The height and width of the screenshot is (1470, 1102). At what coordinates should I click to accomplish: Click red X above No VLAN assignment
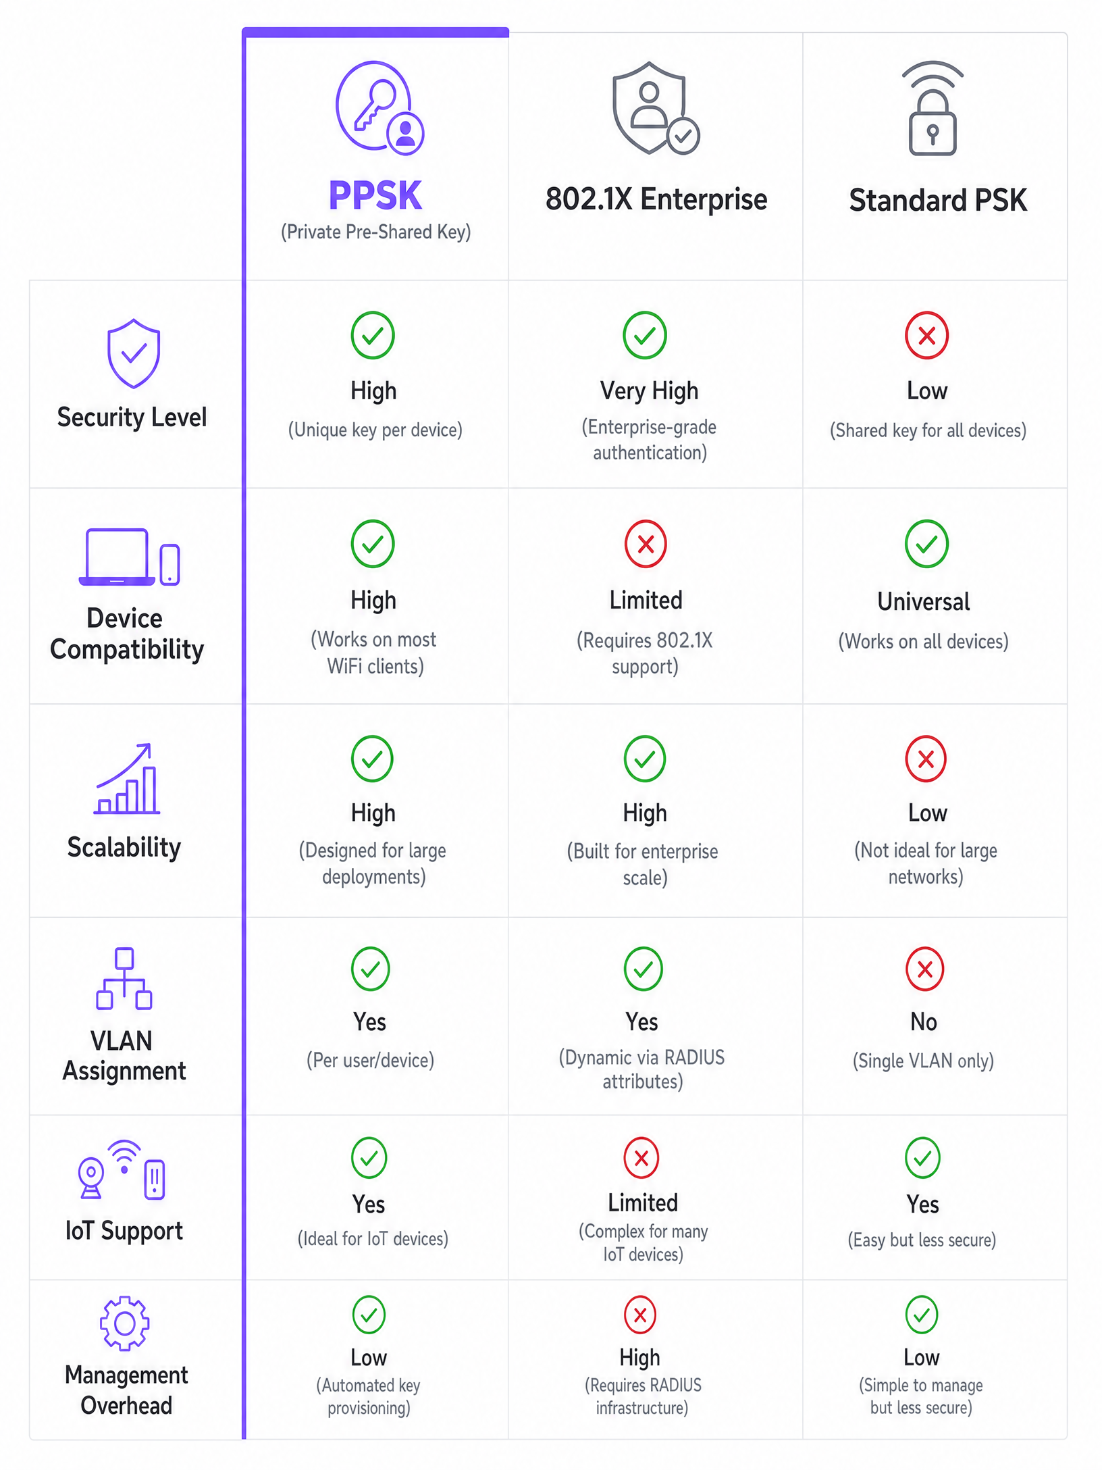[924, 969]
